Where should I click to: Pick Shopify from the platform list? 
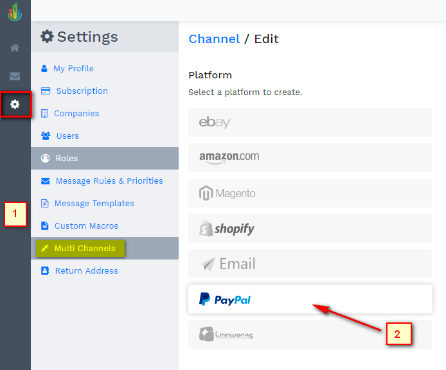pyautogui.click(x=310, y=228)
